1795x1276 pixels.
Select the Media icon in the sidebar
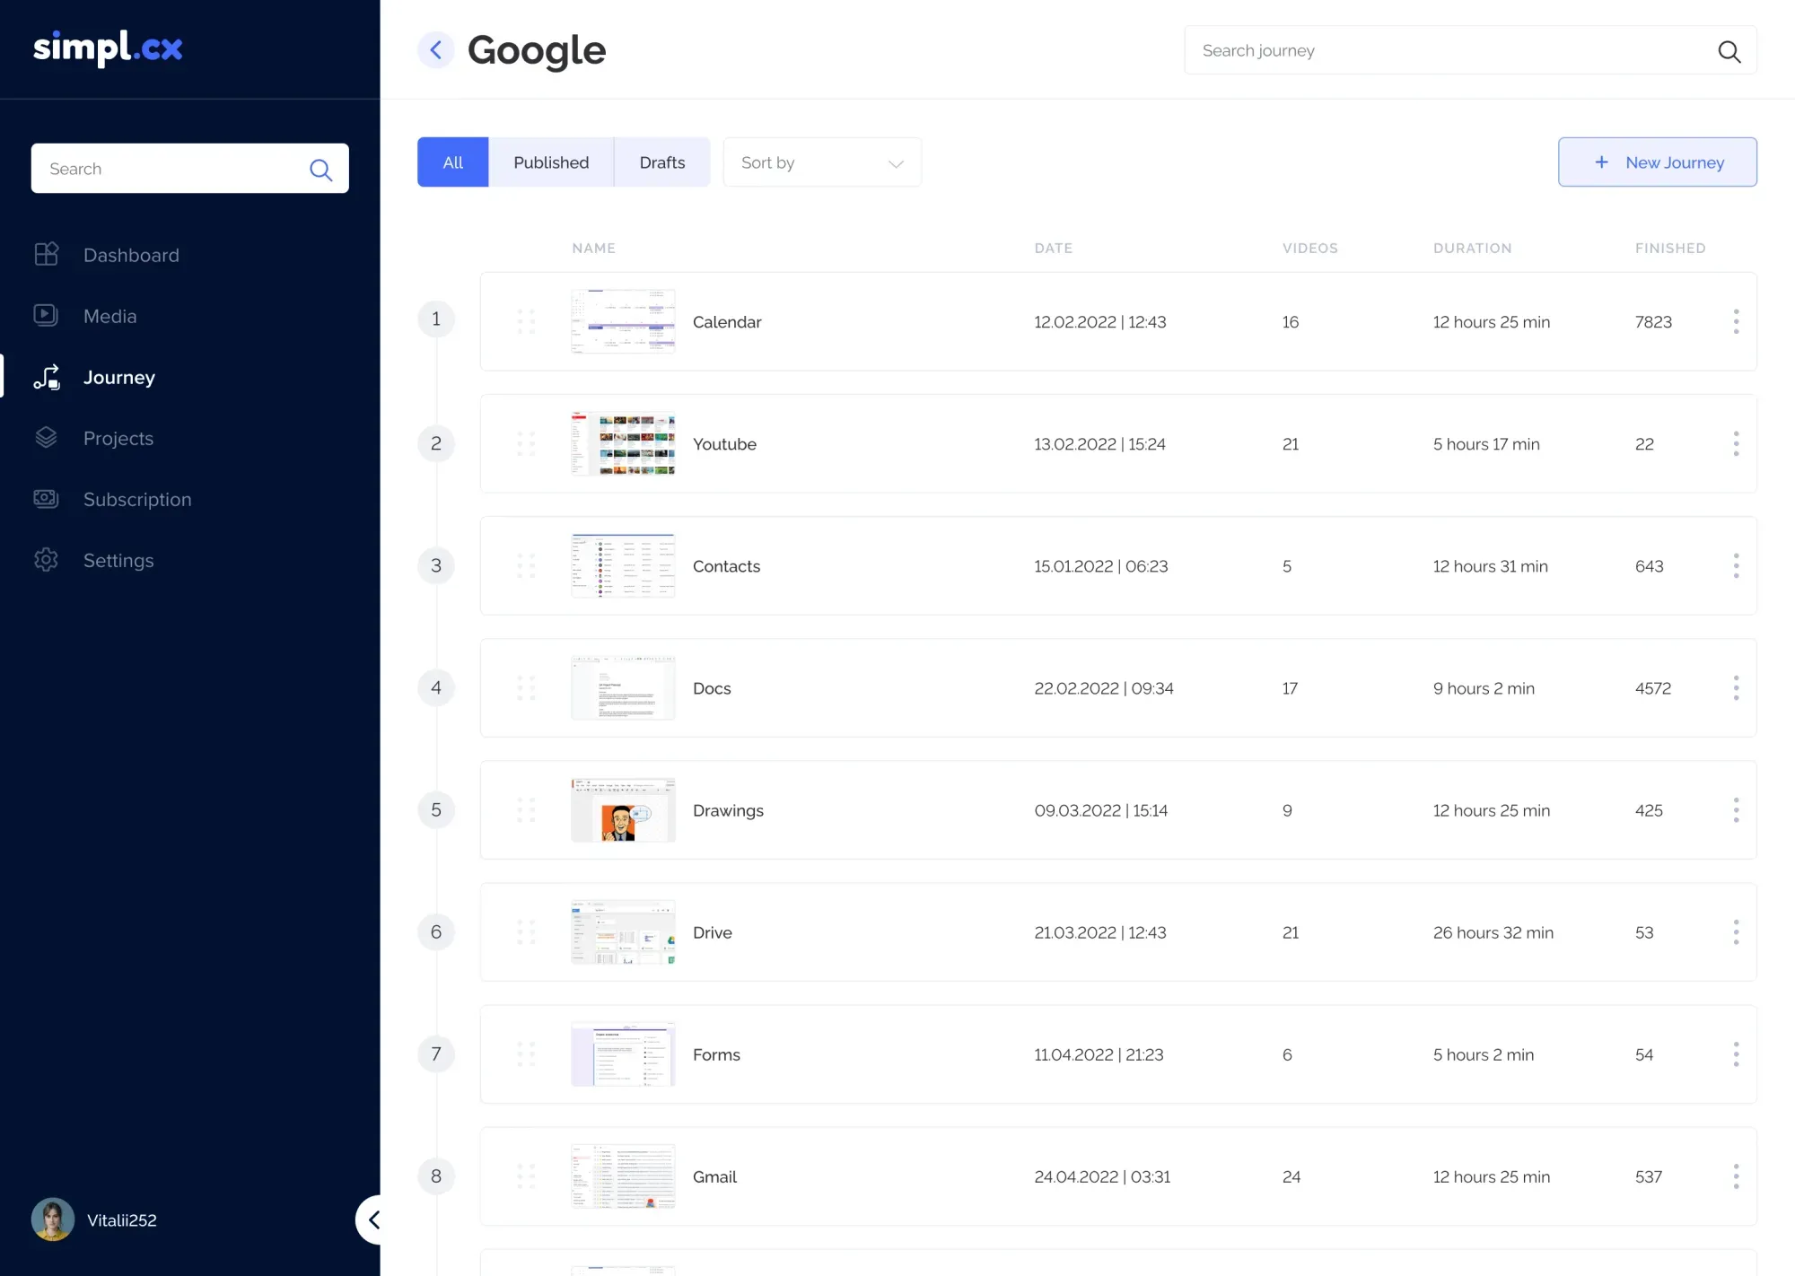(x=46, y=315)
